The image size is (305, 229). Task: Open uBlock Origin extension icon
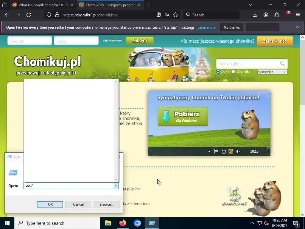[287, 14]
